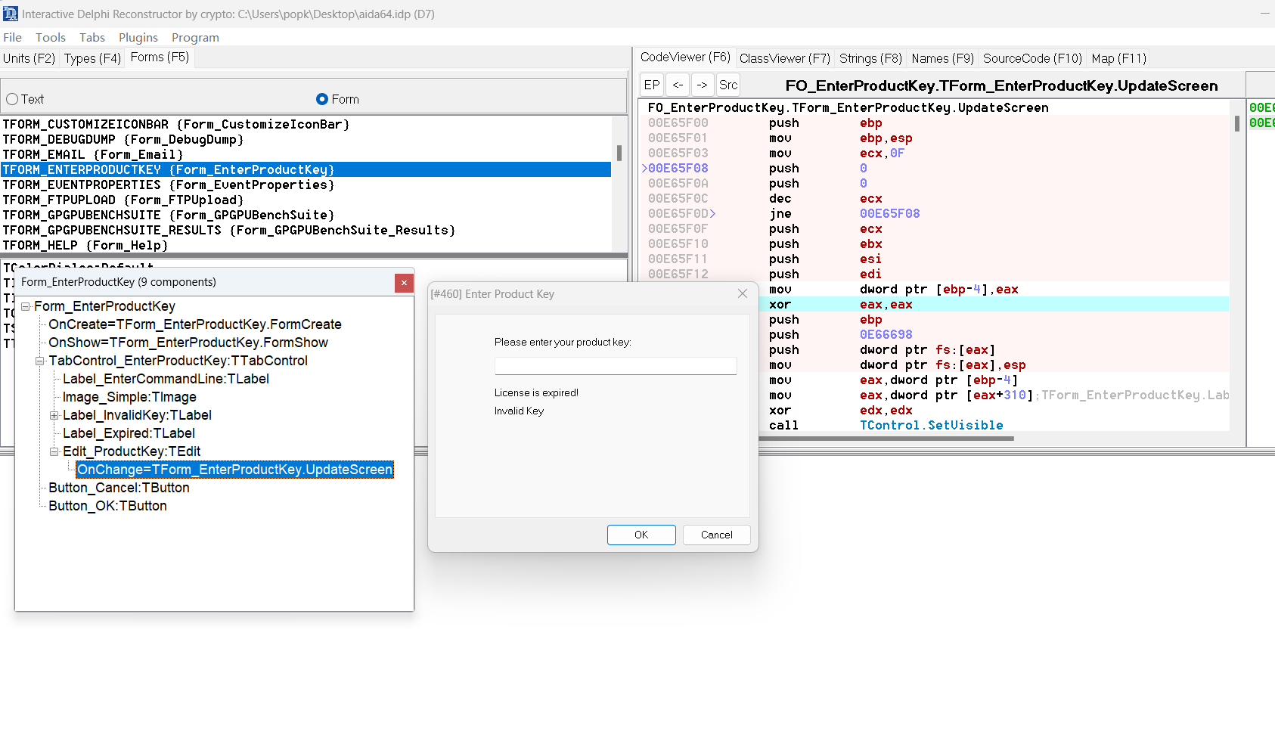This screenshot has width=1275, height=735.
Task: Click 'Invalid Key' label in dialog
Action: pyautogui.click(x=519, y=411)
